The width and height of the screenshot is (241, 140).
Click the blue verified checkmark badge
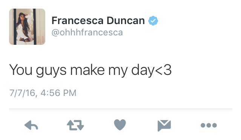pos(153,21)
